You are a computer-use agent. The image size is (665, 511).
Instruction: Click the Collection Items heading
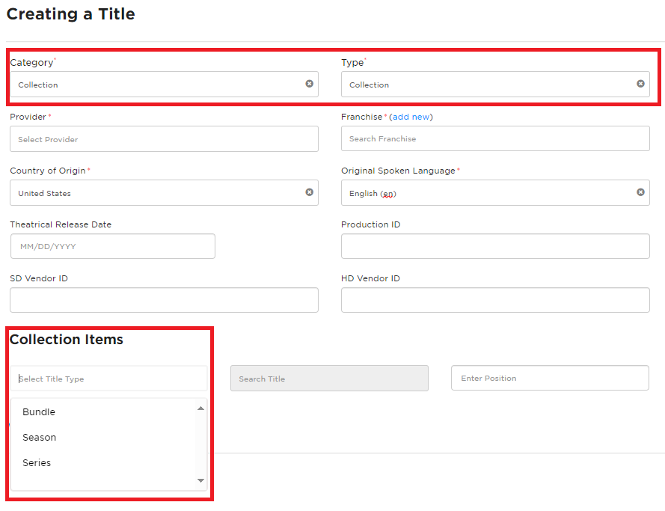66,339
